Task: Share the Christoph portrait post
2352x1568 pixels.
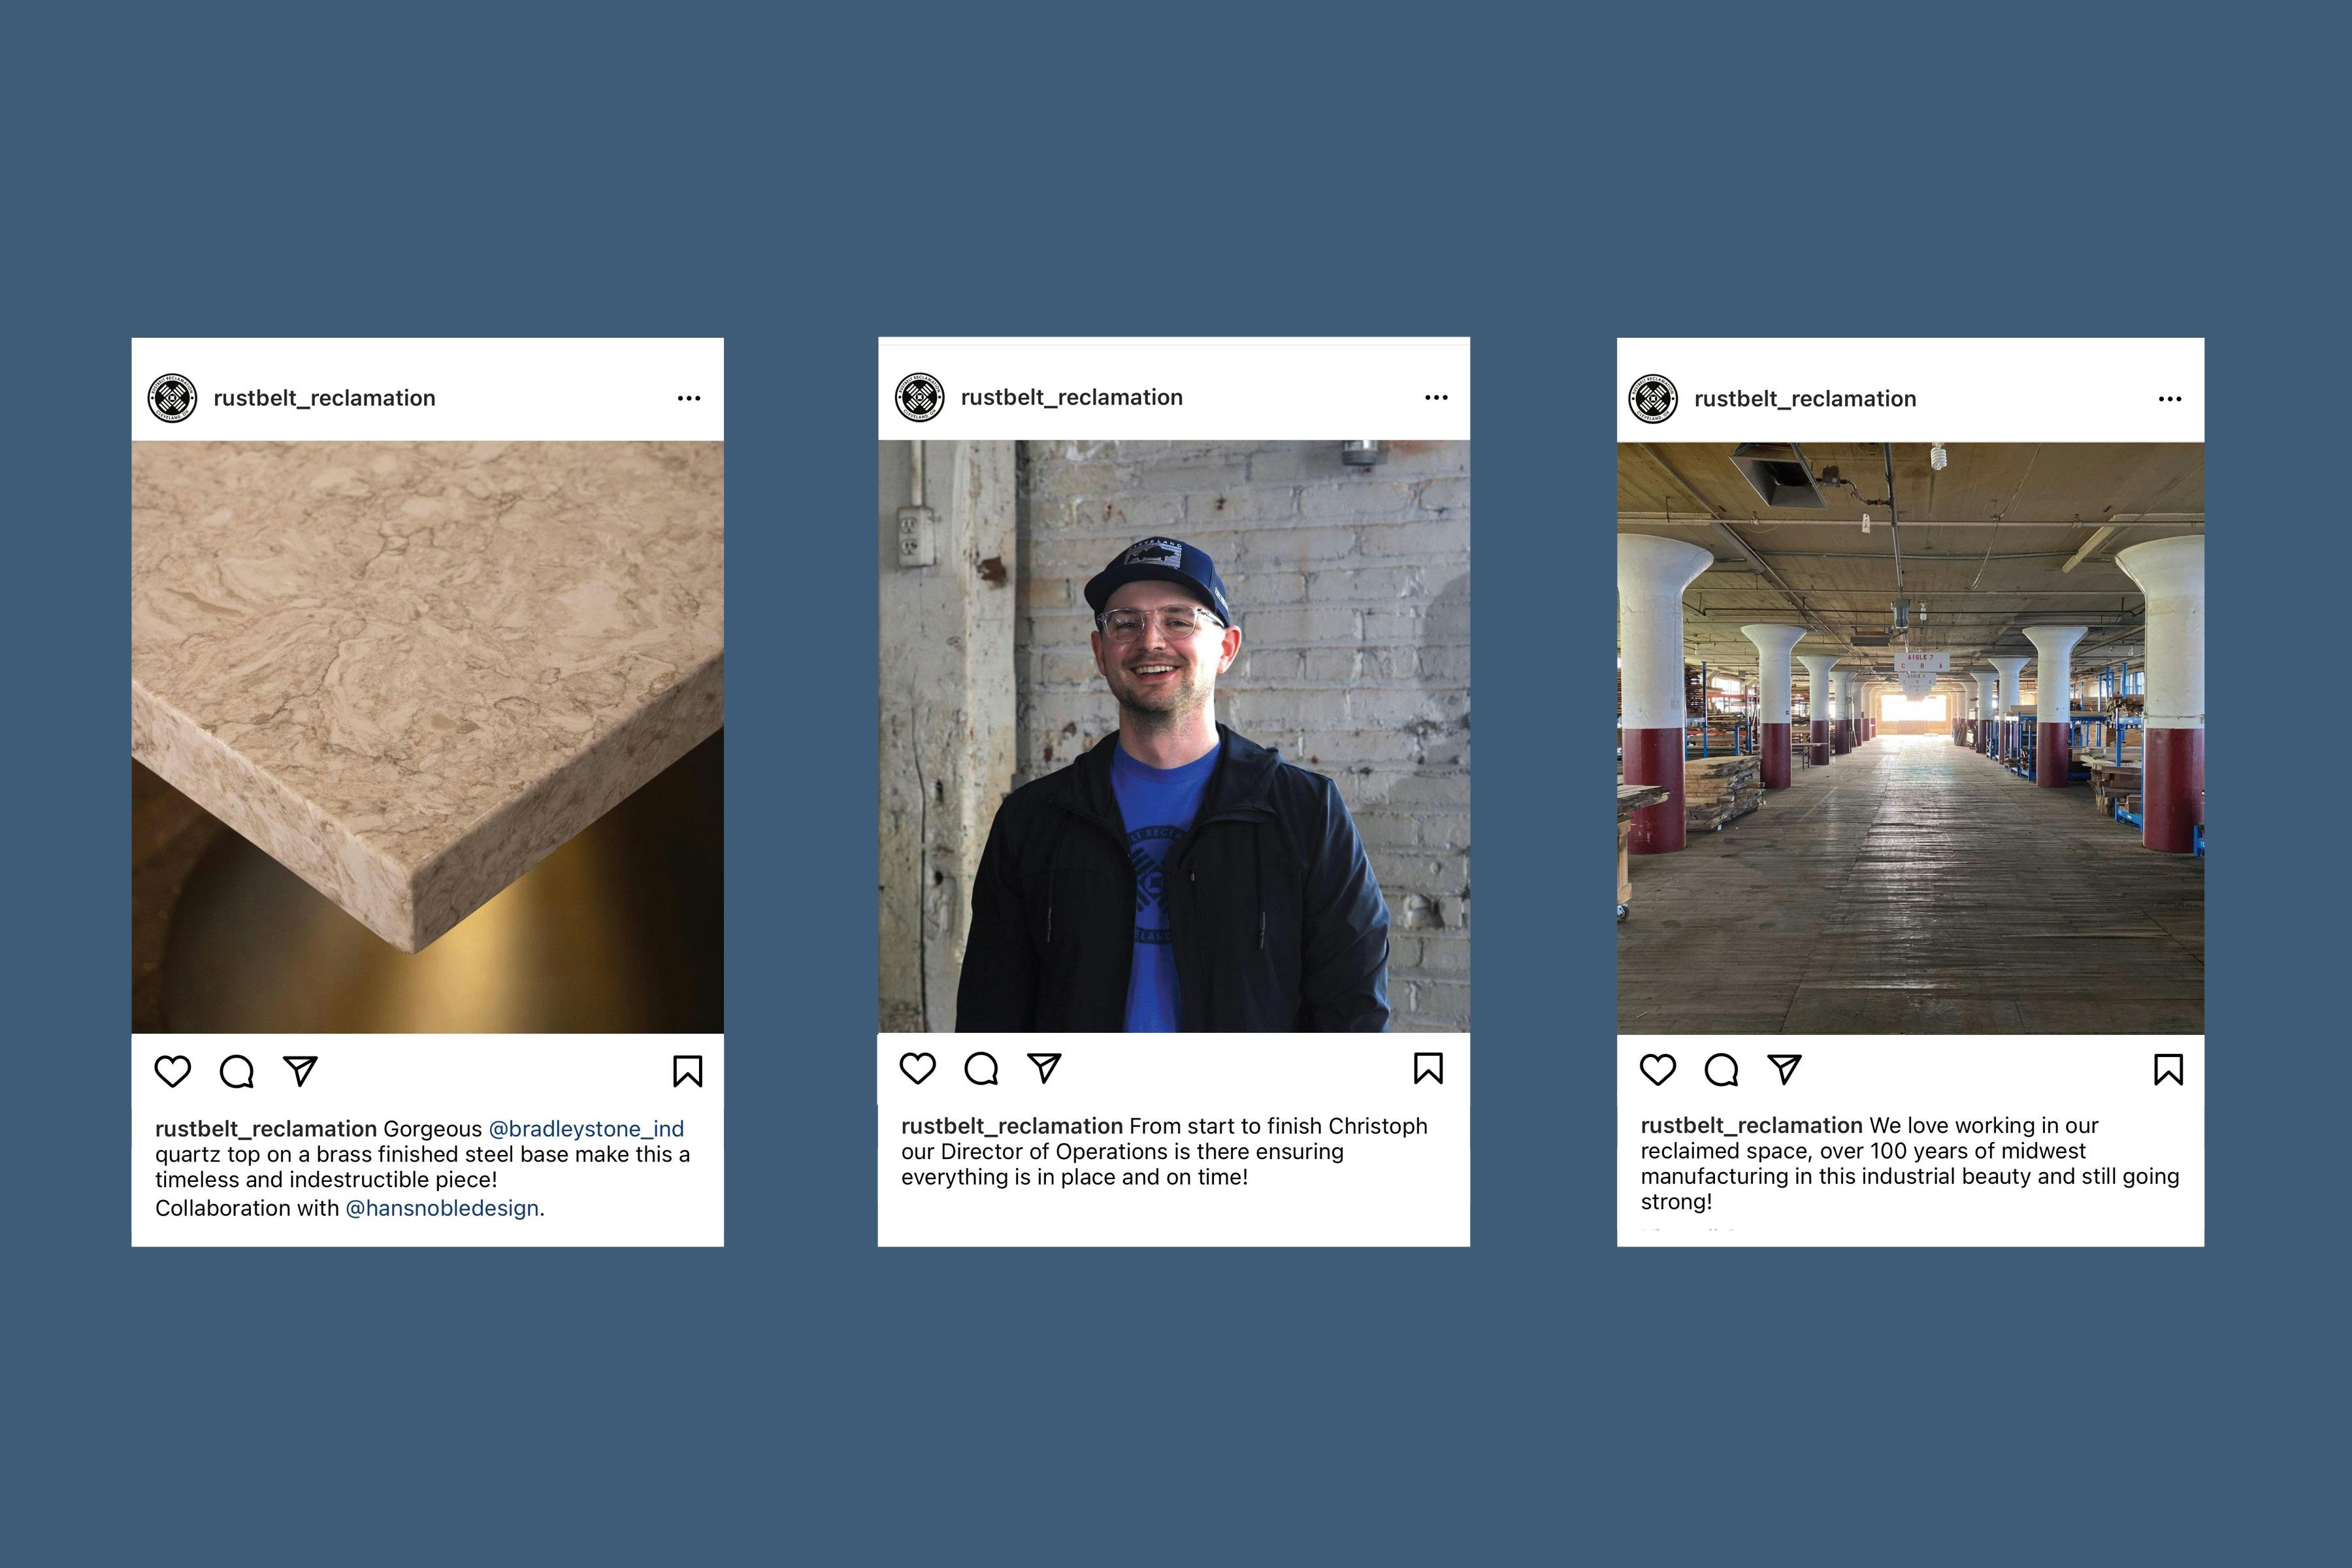Action: click(1044, 1068)
